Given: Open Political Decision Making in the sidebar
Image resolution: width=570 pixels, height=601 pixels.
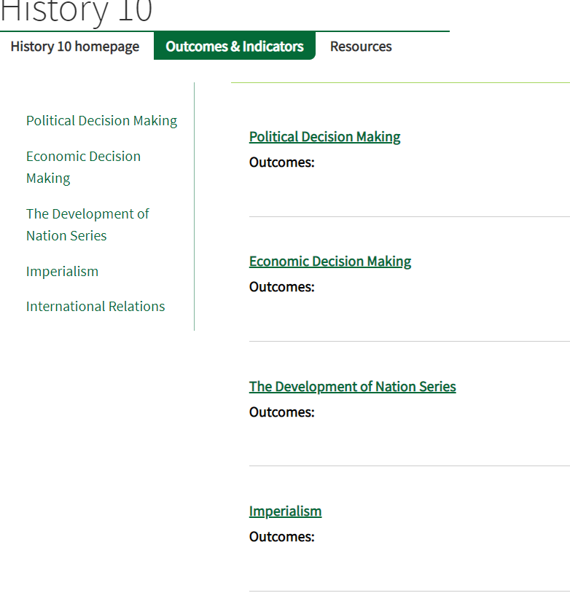Looking at the screenshot, I should [x=101, y=121].
